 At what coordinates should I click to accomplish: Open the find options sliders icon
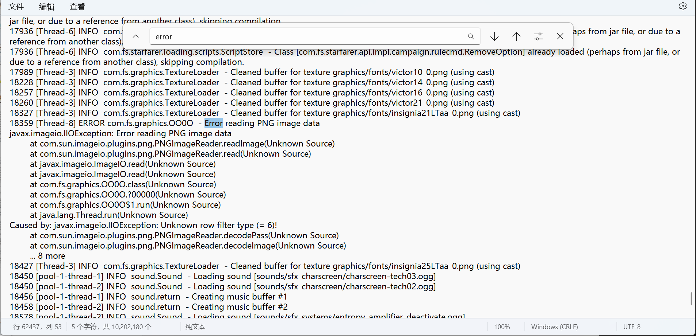[538, 36]
